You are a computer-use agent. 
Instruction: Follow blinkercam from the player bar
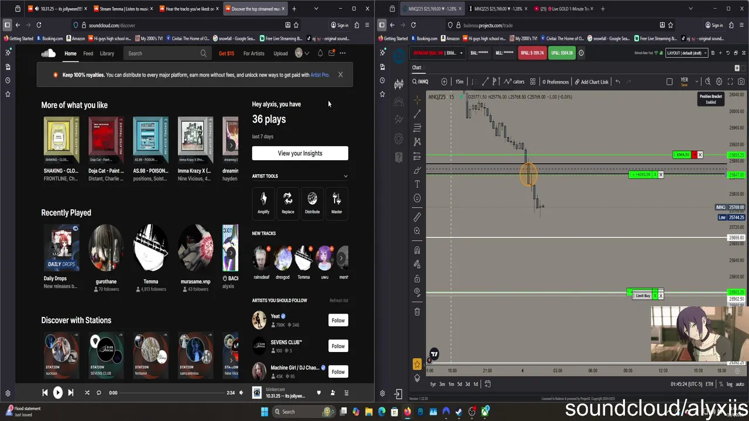pyautogui.click(x=332, y=393)
